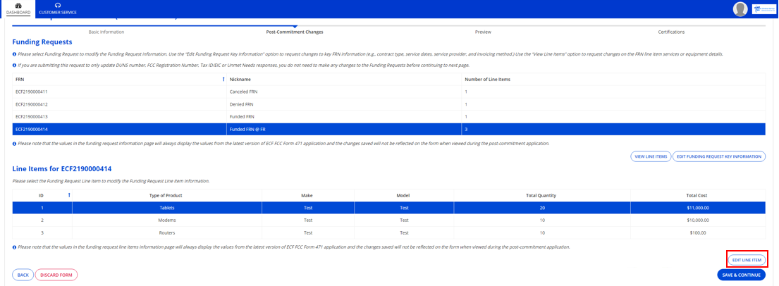Screen dimensions: 779x286
Task: Click the Type of Product column header
Action: 166,196
